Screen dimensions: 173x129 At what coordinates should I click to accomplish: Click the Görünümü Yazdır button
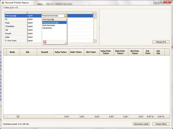(141, 124)
